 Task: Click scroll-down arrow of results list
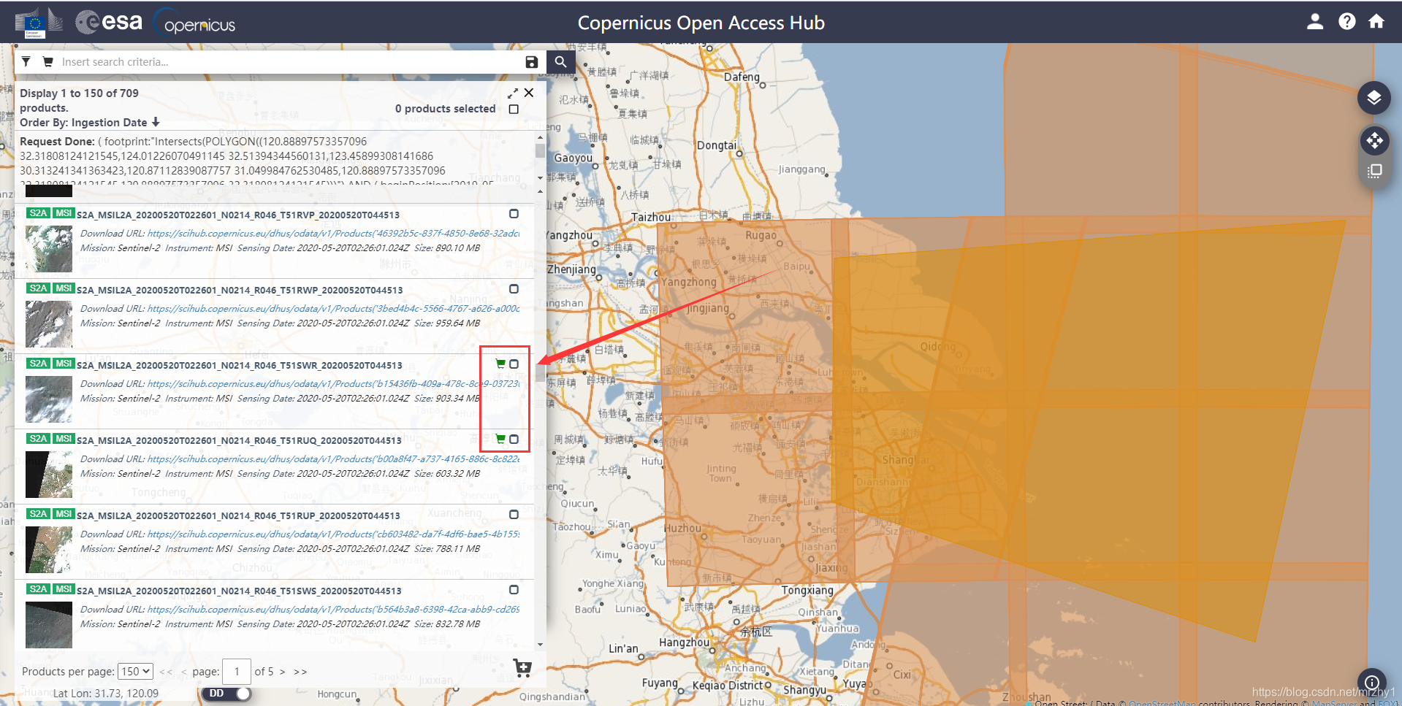tap(540, 645)
